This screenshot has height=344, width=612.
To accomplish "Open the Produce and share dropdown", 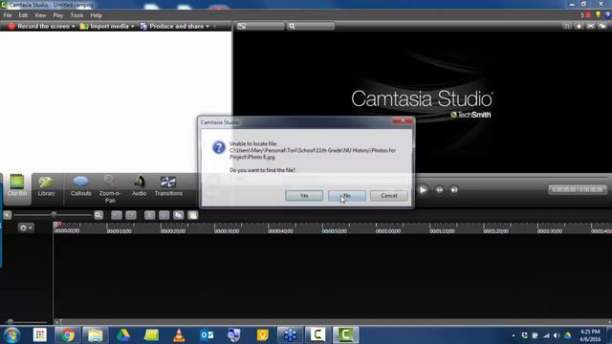I will (175, 26).
